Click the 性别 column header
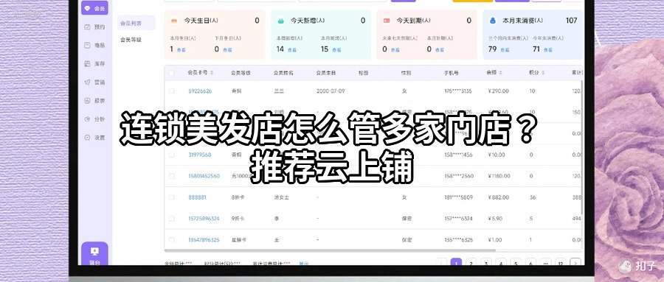 click(406, 73)
